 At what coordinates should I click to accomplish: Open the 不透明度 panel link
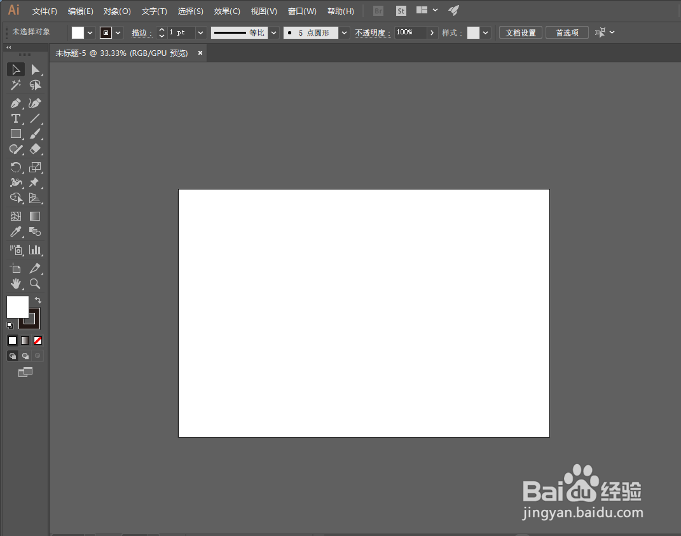(373, 33)
